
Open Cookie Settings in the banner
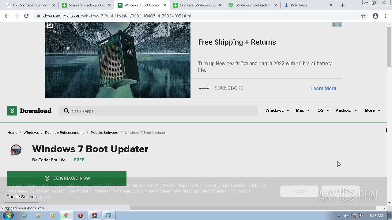point(341,191)
